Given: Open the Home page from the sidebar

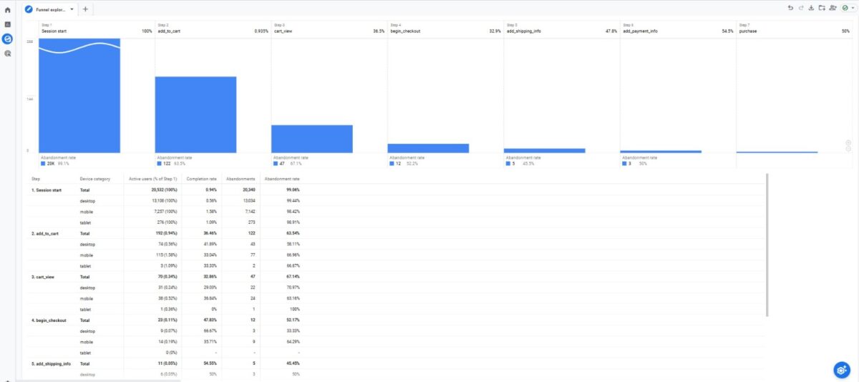Looking at the screenshot, I should [x=7, y=10].
